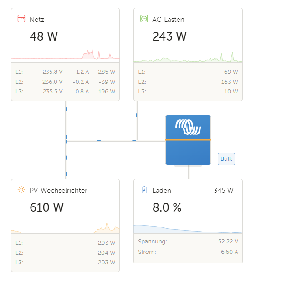Click the Netz L2 voltage 236.0 V
This screenshot has height=284, width=292.
[52, 82]
